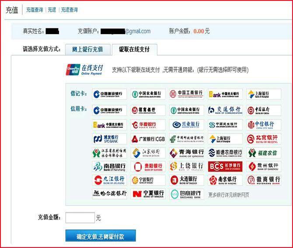Select 上海银行 in the credit card section
The width and height of the screenshot is (293, 248).
tap(225, 139)
